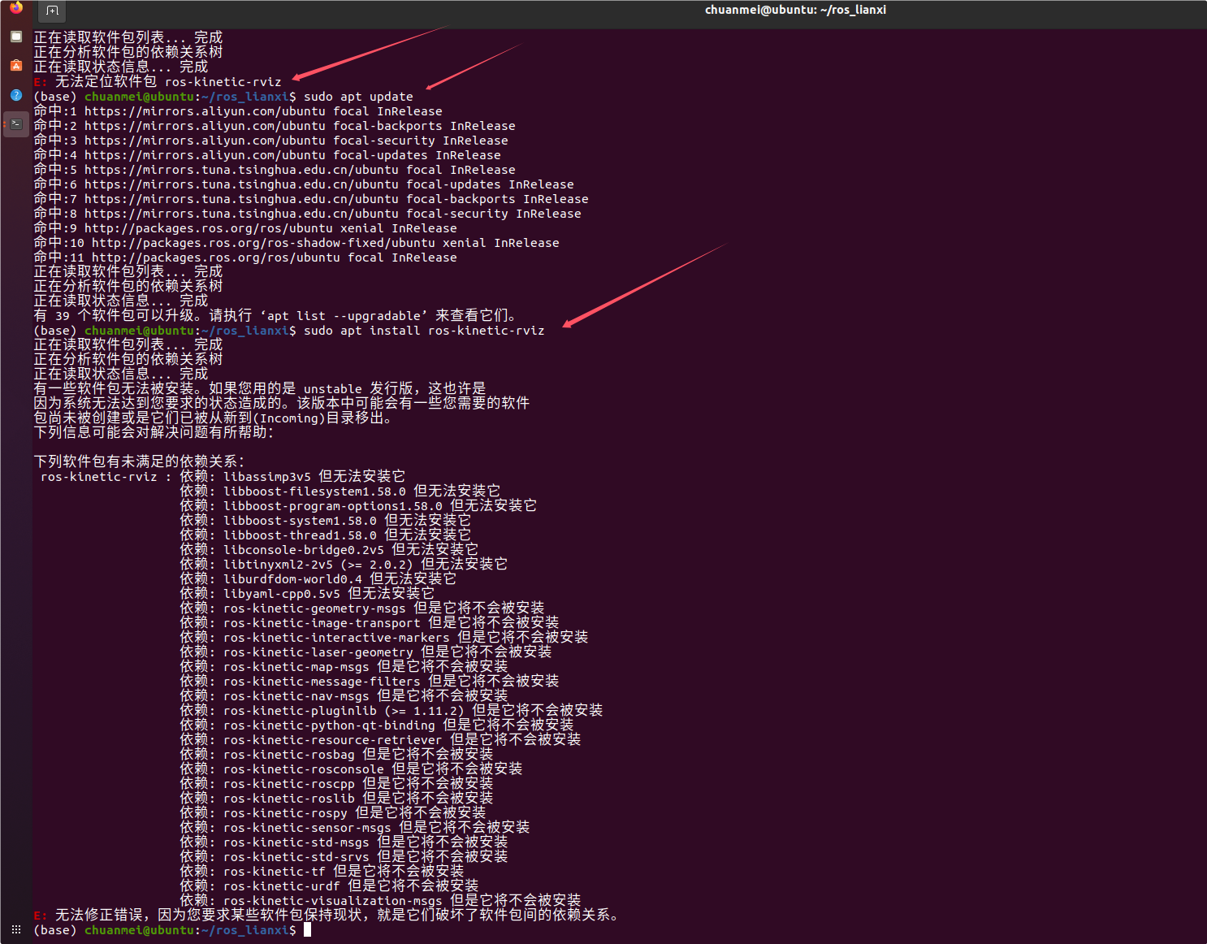Viewport: 1207px width, 944px height.
Task: Click the 'sudo apt update' command text
Action: click(x=358, y=96)
